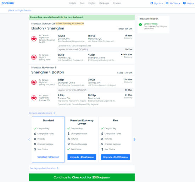Open the Packages tab
Screen dimensions: 195x182
104,3
